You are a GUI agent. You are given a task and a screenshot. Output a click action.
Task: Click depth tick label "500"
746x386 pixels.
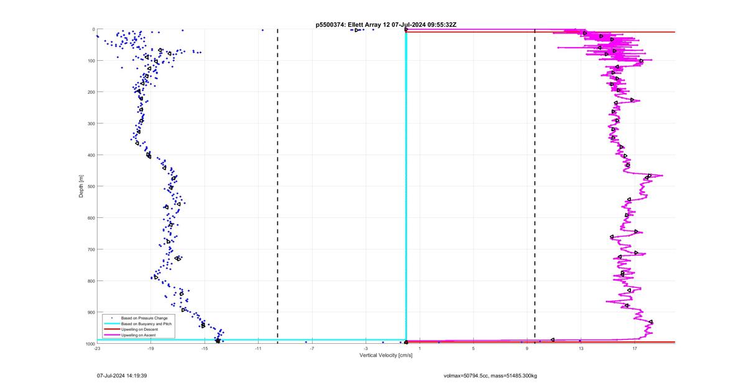91,186
